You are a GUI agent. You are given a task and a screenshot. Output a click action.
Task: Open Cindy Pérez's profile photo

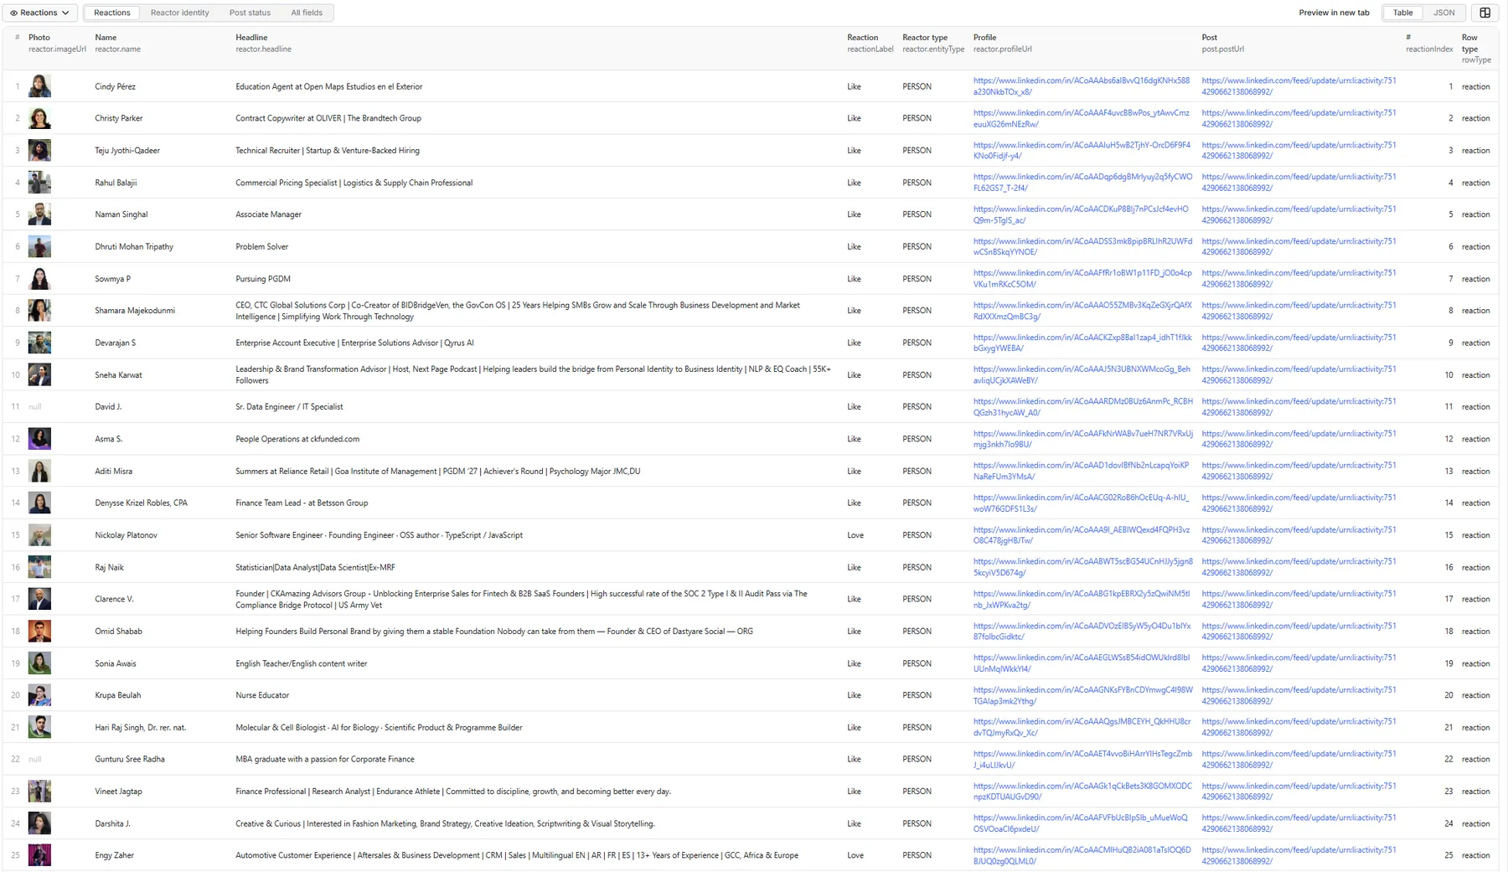(x=39, y=86)
